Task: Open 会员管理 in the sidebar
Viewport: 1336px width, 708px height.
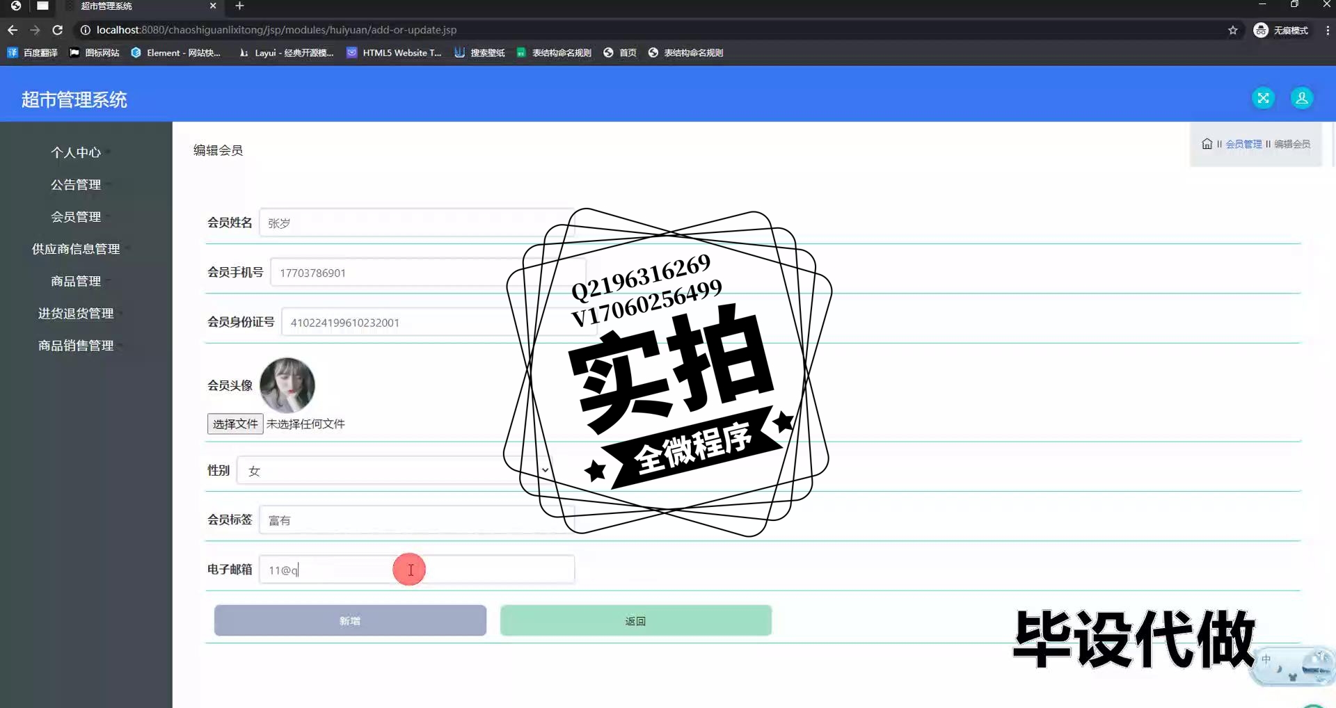Action: 76,217
